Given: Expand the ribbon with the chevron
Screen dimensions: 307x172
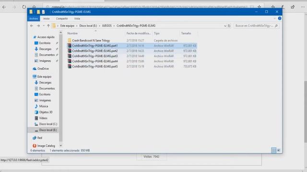Looking at the screenshot, I should tap(275, 18).
